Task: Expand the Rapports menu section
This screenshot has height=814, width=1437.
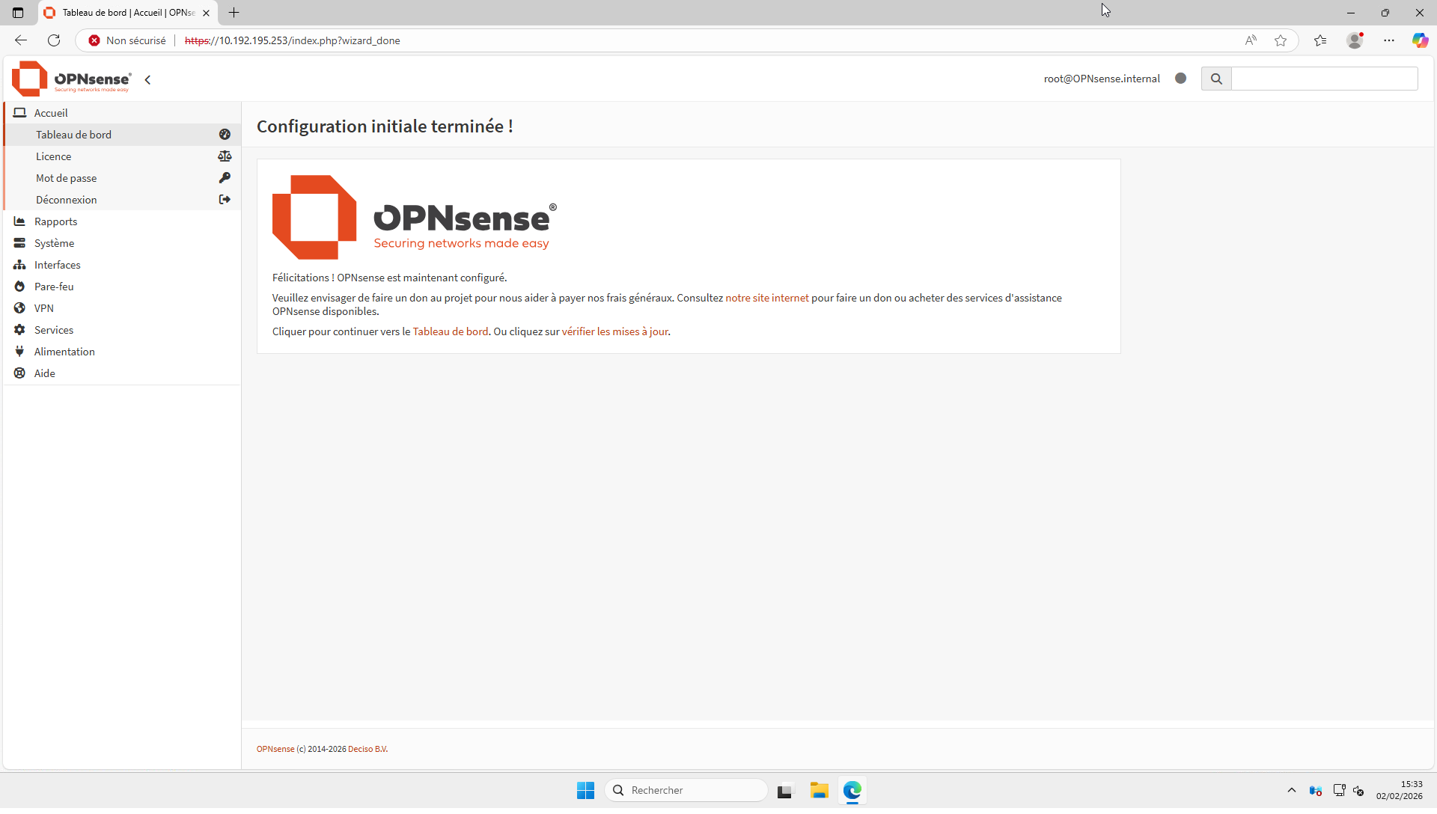Action: click(x=55, y=221)
